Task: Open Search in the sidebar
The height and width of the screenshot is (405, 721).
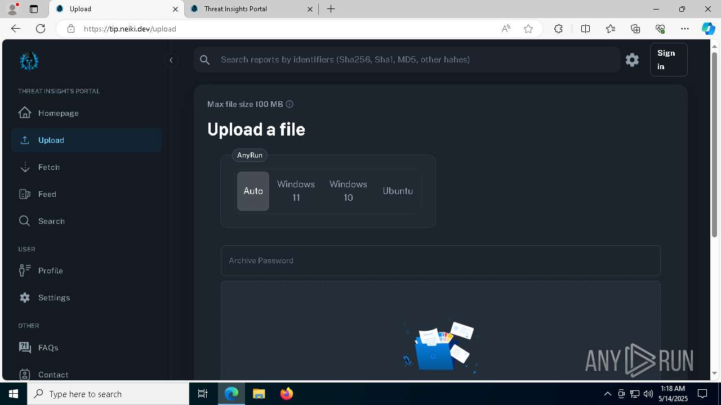Action: click(86, 221)
